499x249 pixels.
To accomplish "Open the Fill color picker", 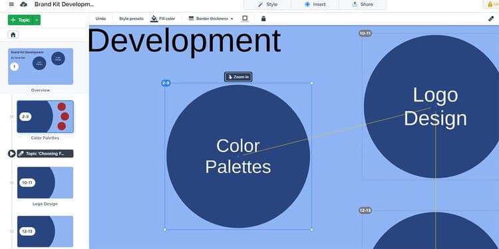I will [162, 19].
